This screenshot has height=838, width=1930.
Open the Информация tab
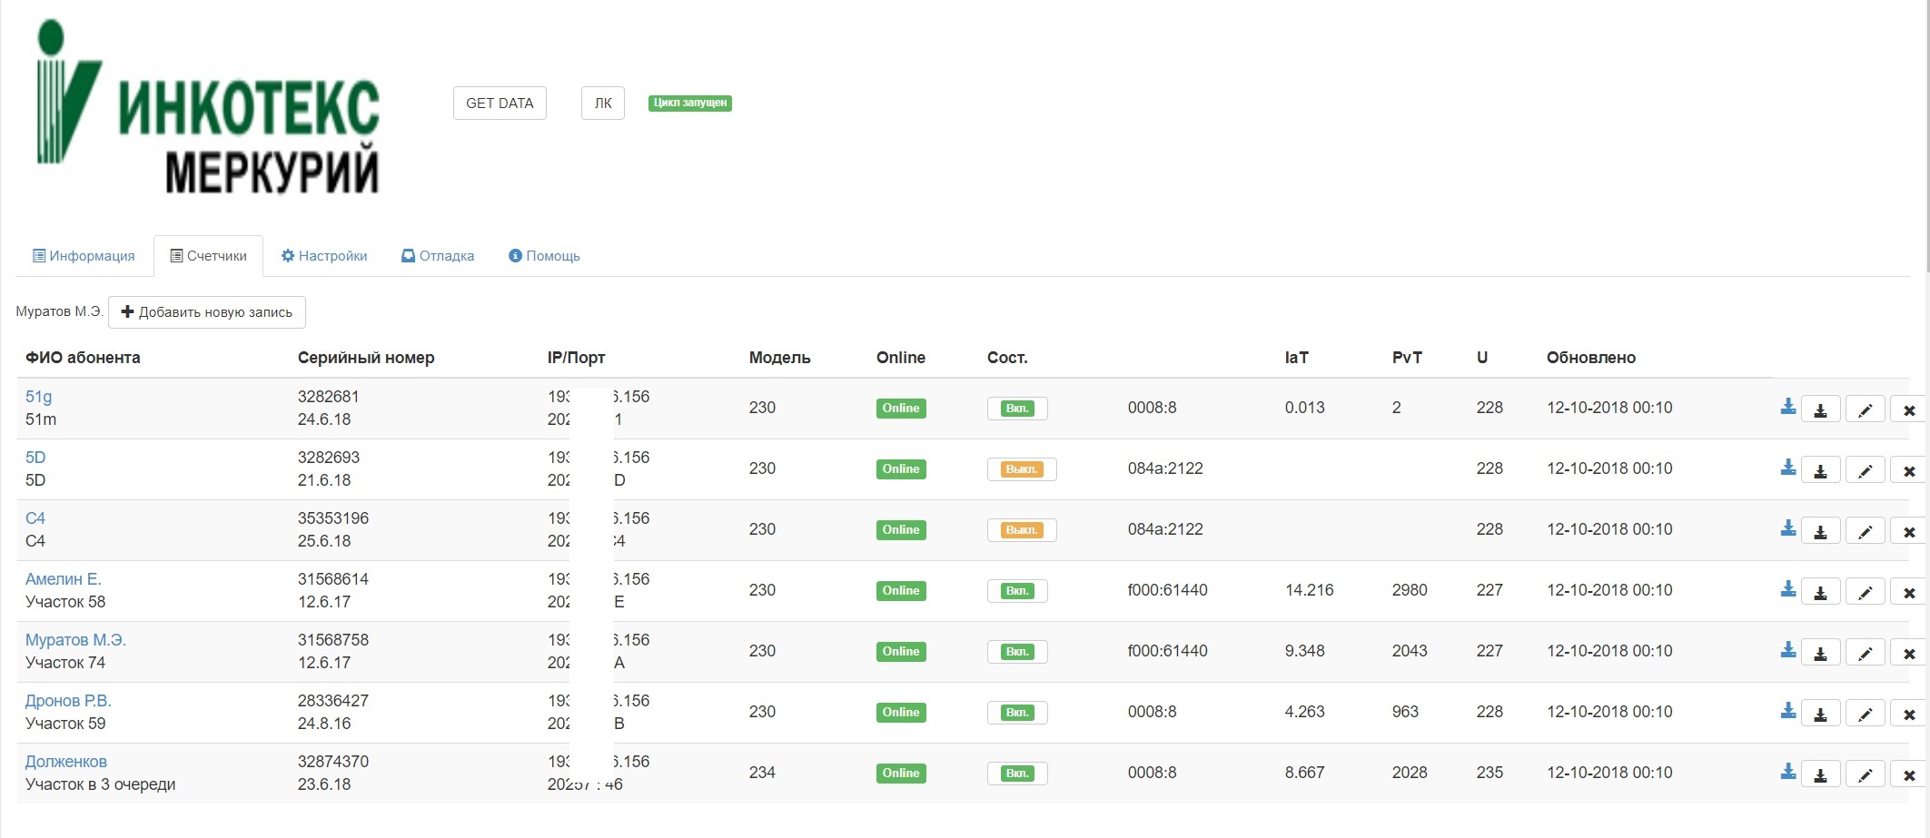84,256
